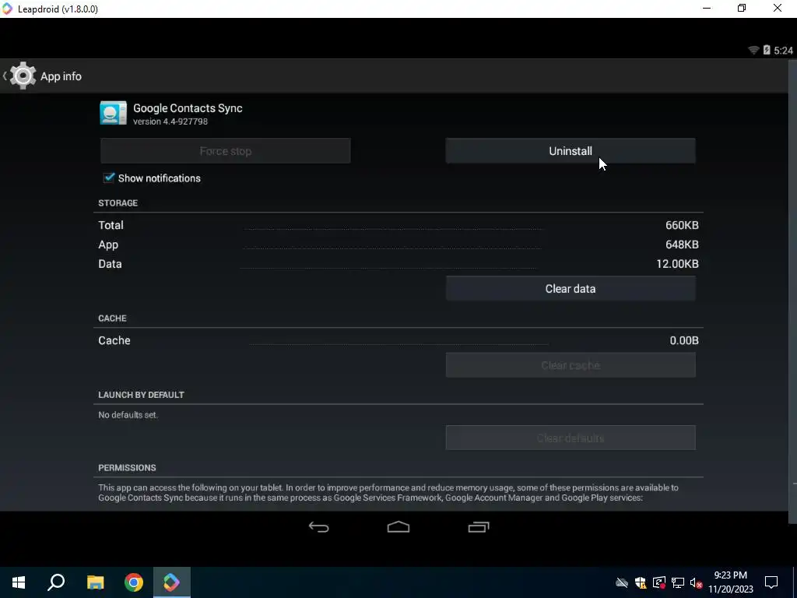Screen dimensions: 797x598
Task: Launch File Explorer from taskbar
Action: click(x=95, y=582)
